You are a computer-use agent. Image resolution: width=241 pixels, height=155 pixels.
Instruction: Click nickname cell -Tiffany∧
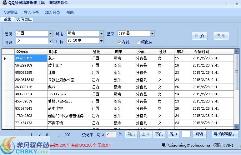[x=69, y=94]
